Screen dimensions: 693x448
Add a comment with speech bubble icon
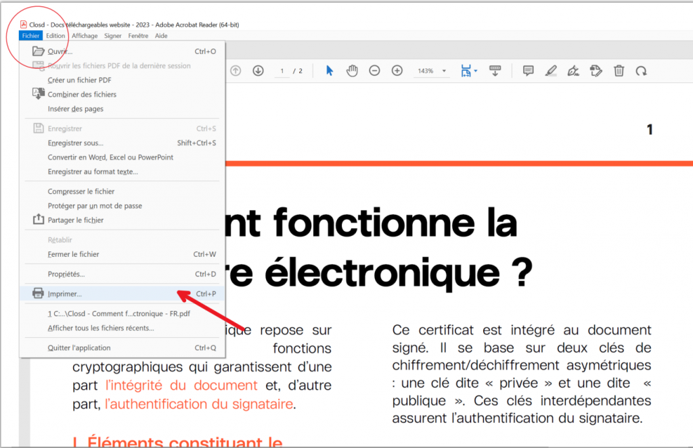529,71
